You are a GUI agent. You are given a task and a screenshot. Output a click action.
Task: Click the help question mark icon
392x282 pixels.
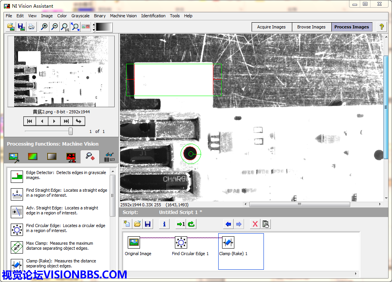pyautogui.click(x=381, y=27)
